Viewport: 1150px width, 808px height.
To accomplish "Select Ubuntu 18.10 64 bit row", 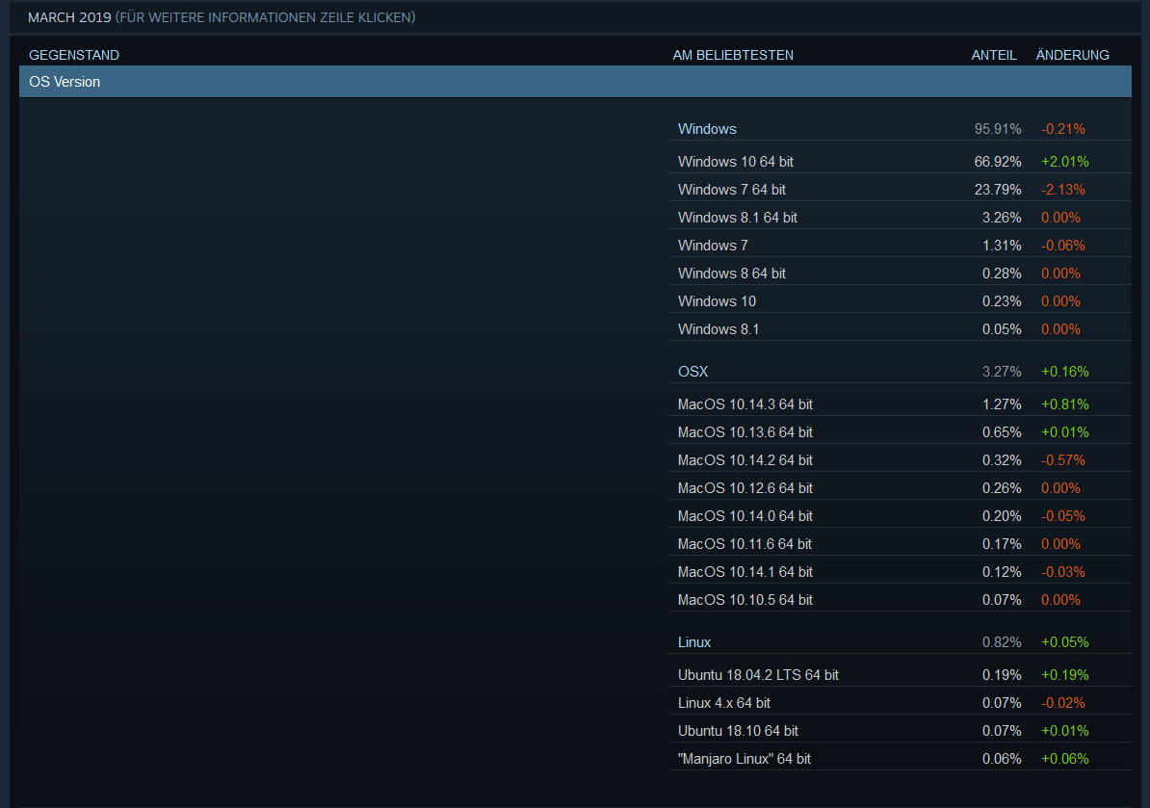I will click(x=900, y=730).
